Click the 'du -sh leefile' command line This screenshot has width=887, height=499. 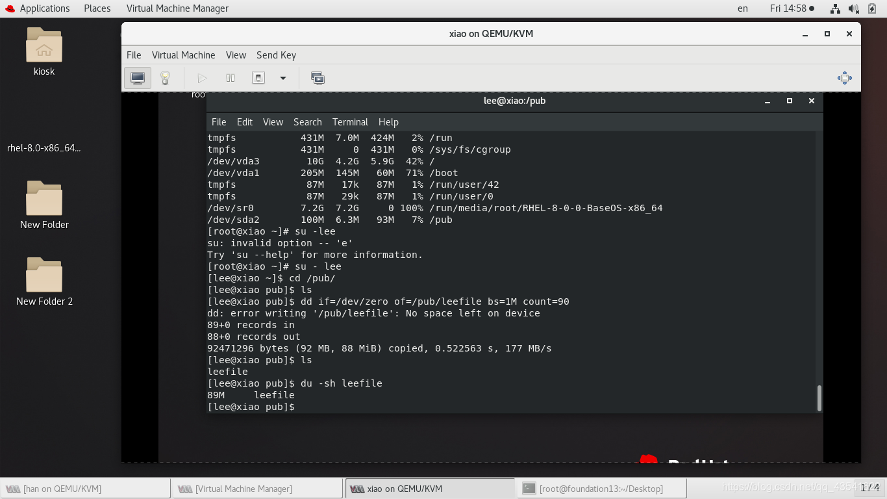coord(295,383)
